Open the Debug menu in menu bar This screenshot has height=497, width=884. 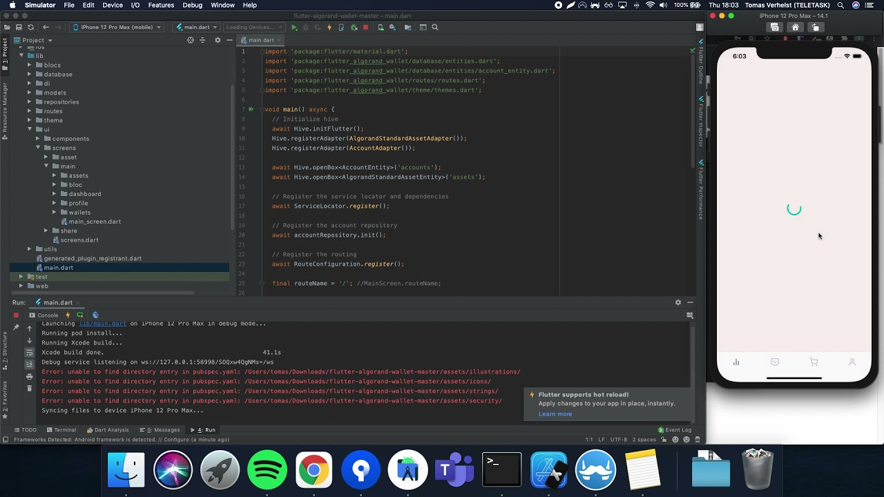[x=193, y=5]
